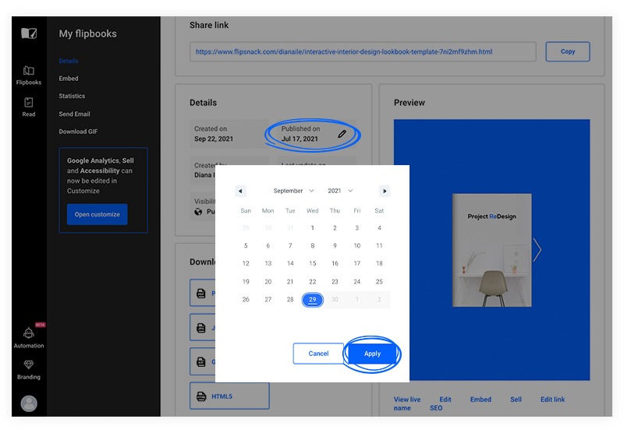
Task: Expand the September month dropdown
Action: click(293, 191)
